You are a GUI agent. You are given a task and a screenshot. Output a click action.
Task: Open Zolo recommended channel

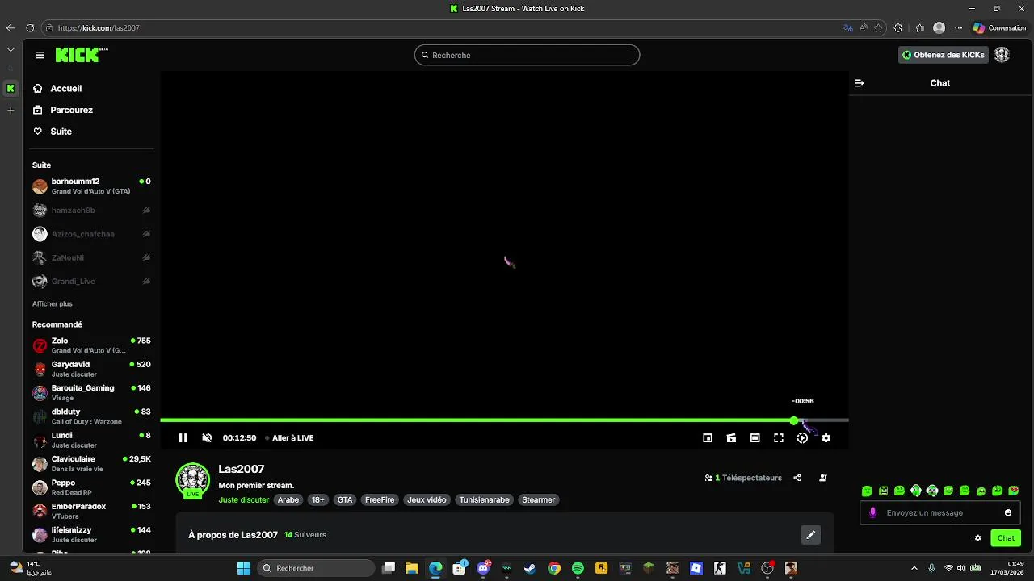(x=91, y=345)
